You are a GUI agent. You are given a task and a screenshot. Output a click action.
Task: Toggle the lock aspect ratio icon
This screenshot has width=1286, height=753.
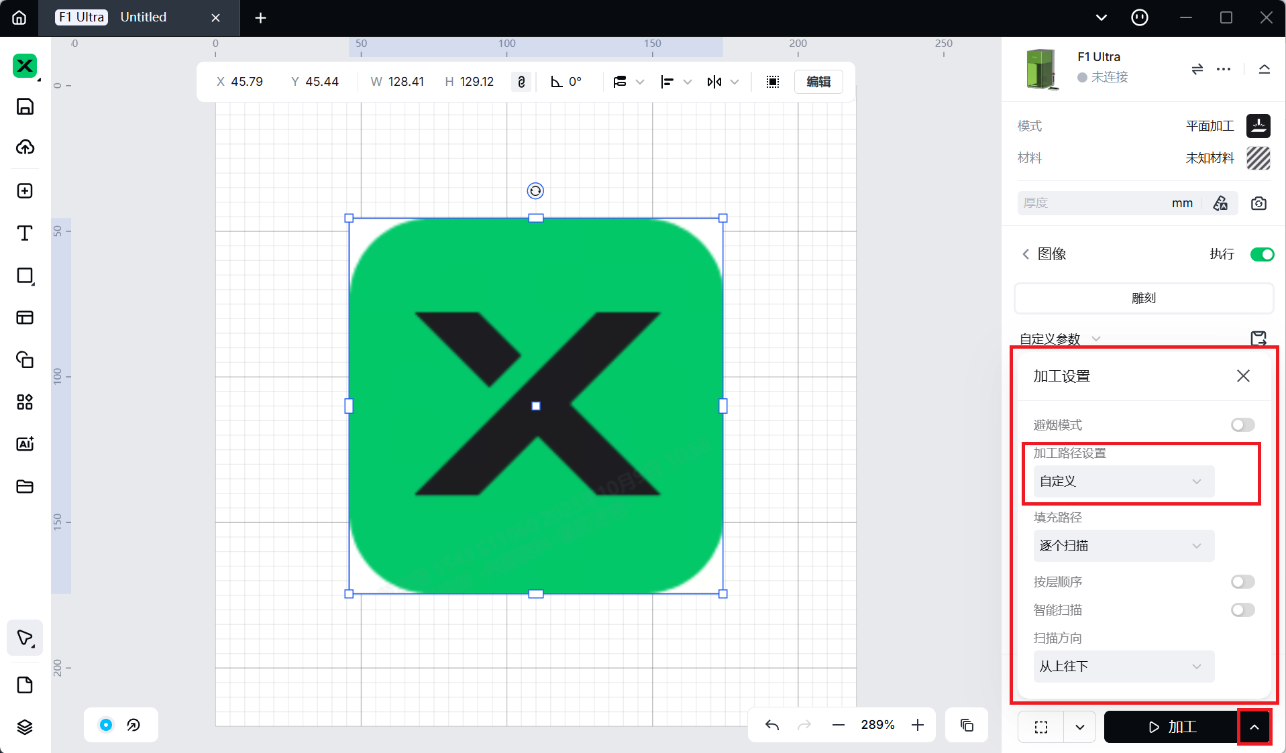pos(521,82)
